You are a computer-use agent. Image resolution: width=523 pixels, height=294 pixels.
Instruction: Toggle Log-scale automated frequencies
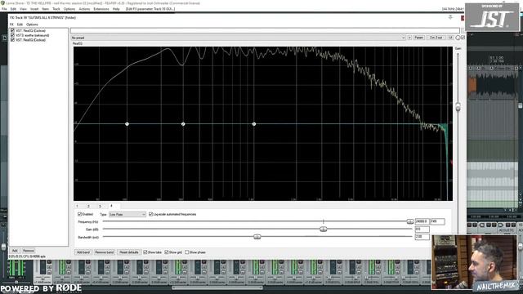point(150,214)
